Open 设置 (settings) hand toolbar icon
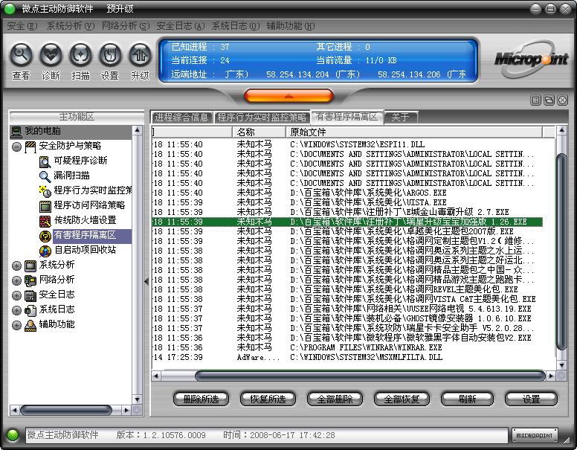 pos(110,55)
